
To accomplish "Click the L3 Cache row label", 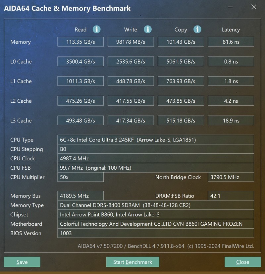I will [21, 121].
